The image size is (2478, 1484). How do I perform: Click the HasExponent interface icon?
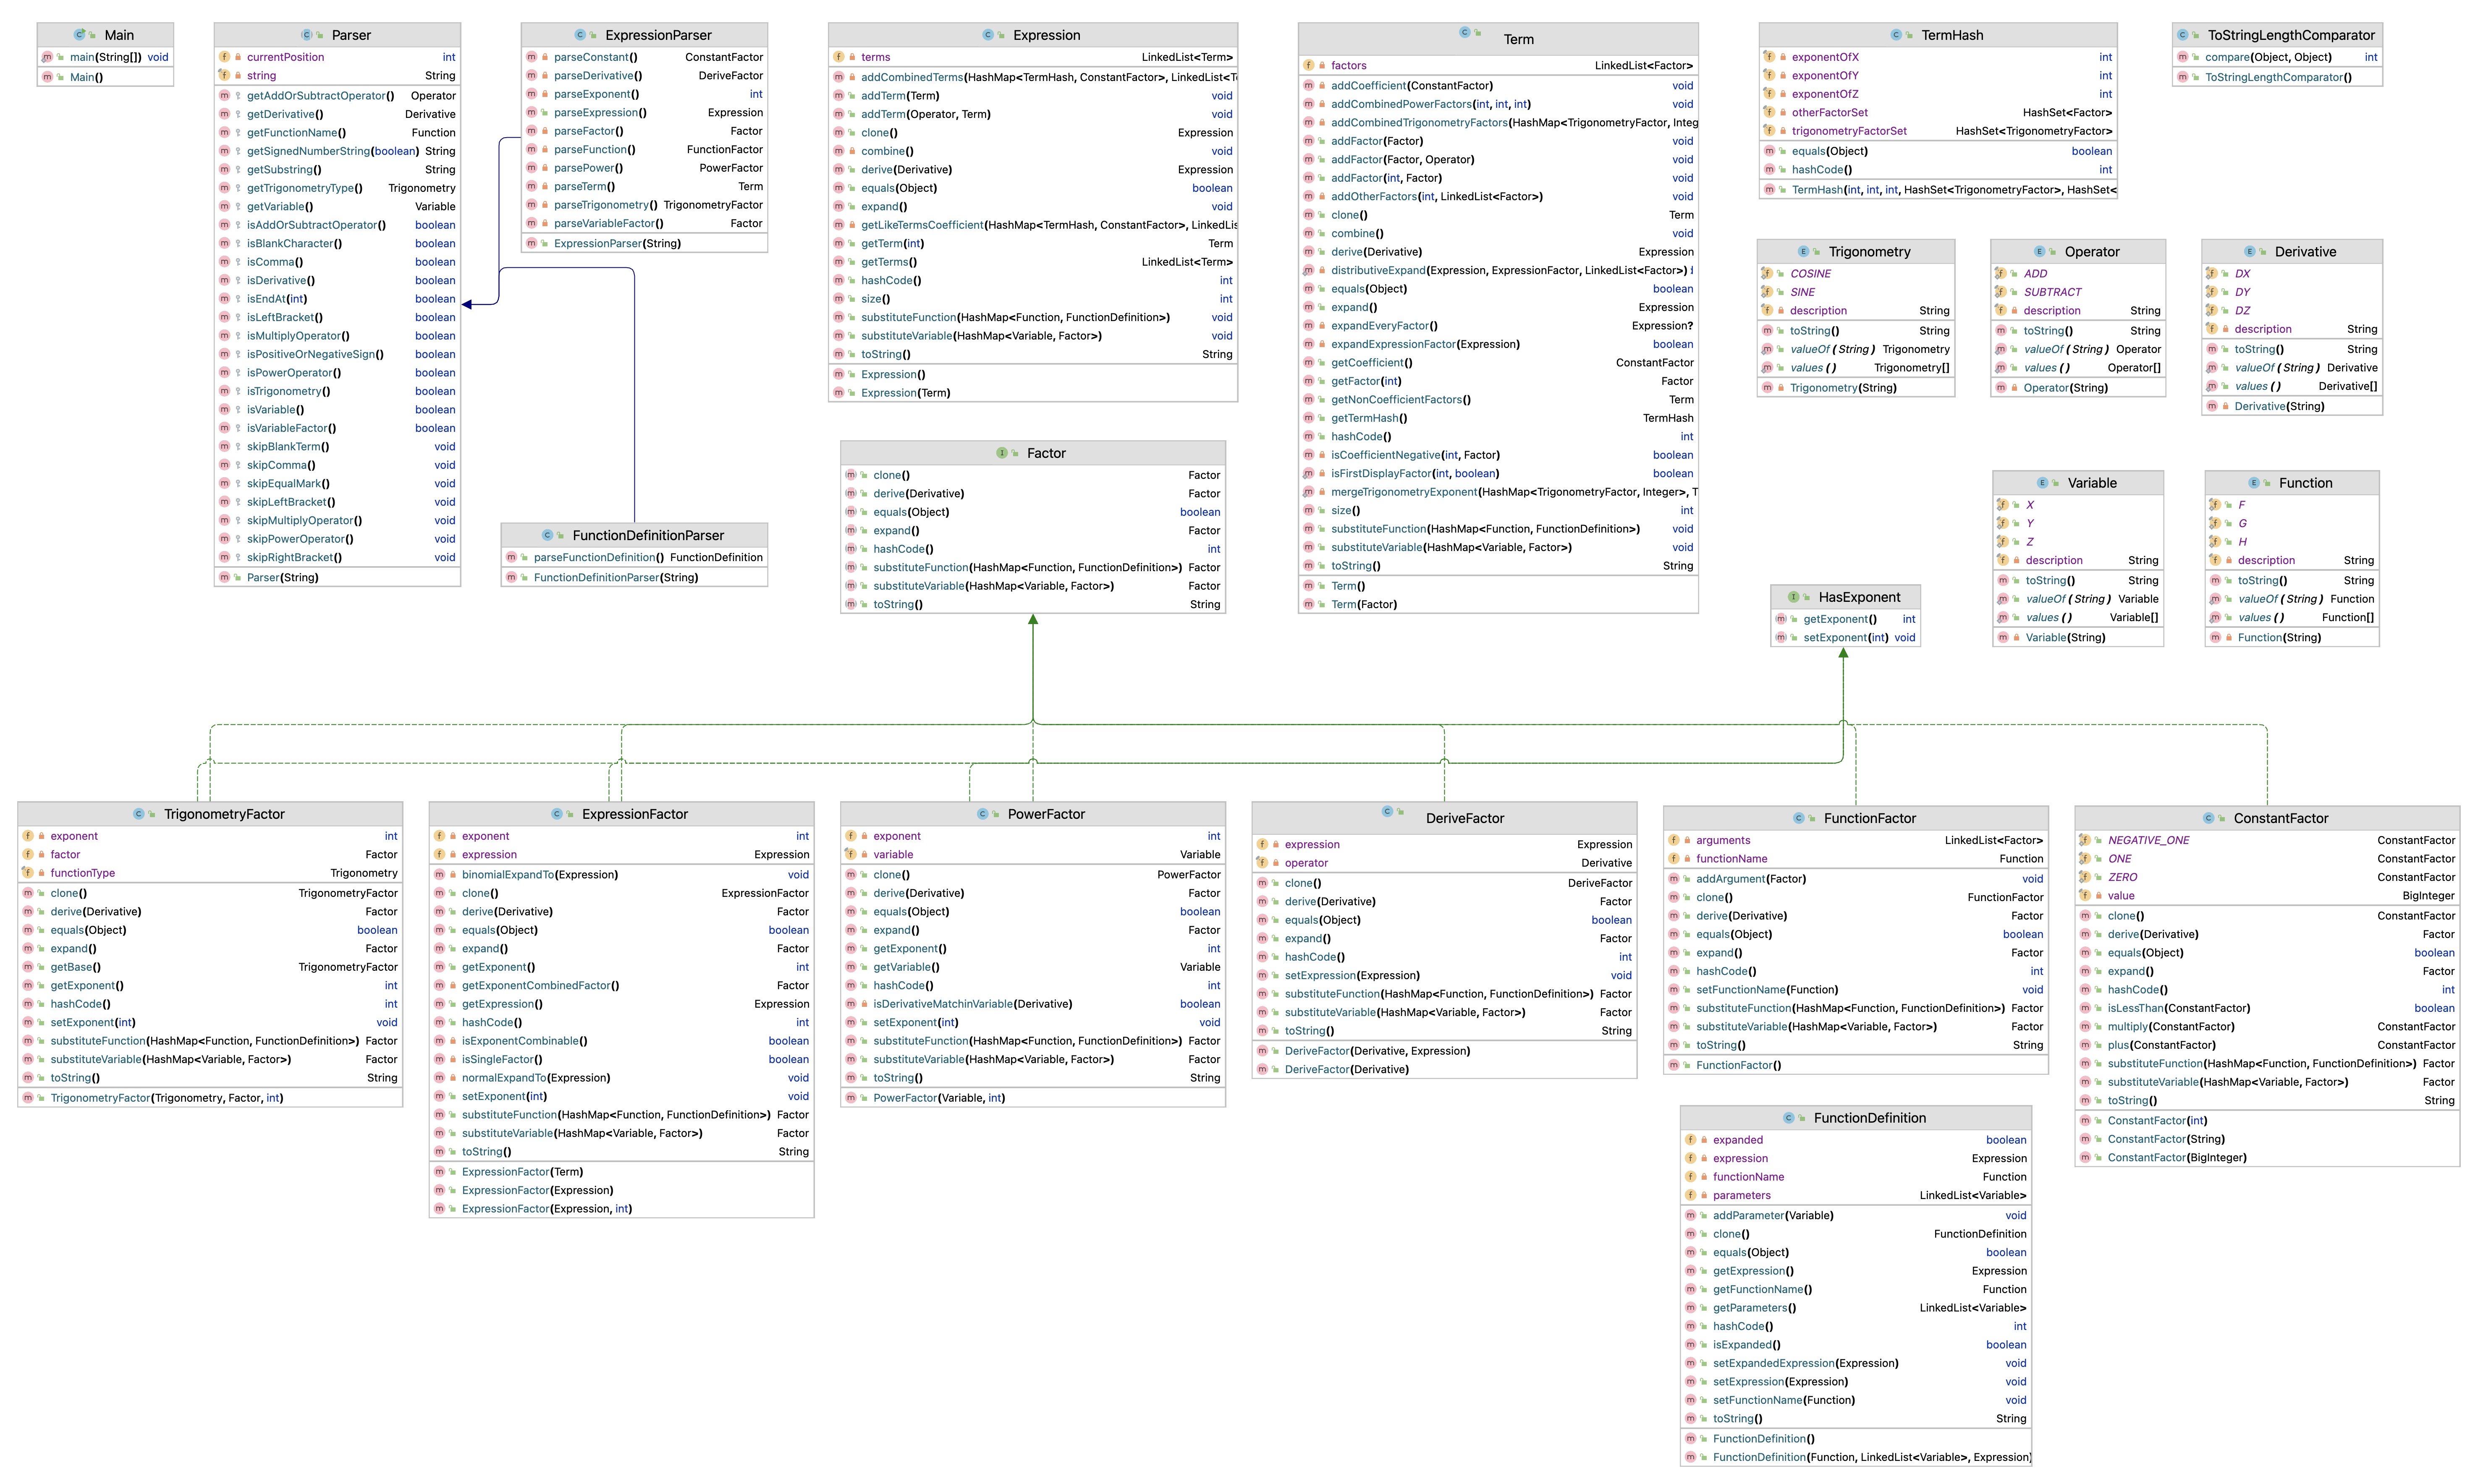pos(1794,597)
